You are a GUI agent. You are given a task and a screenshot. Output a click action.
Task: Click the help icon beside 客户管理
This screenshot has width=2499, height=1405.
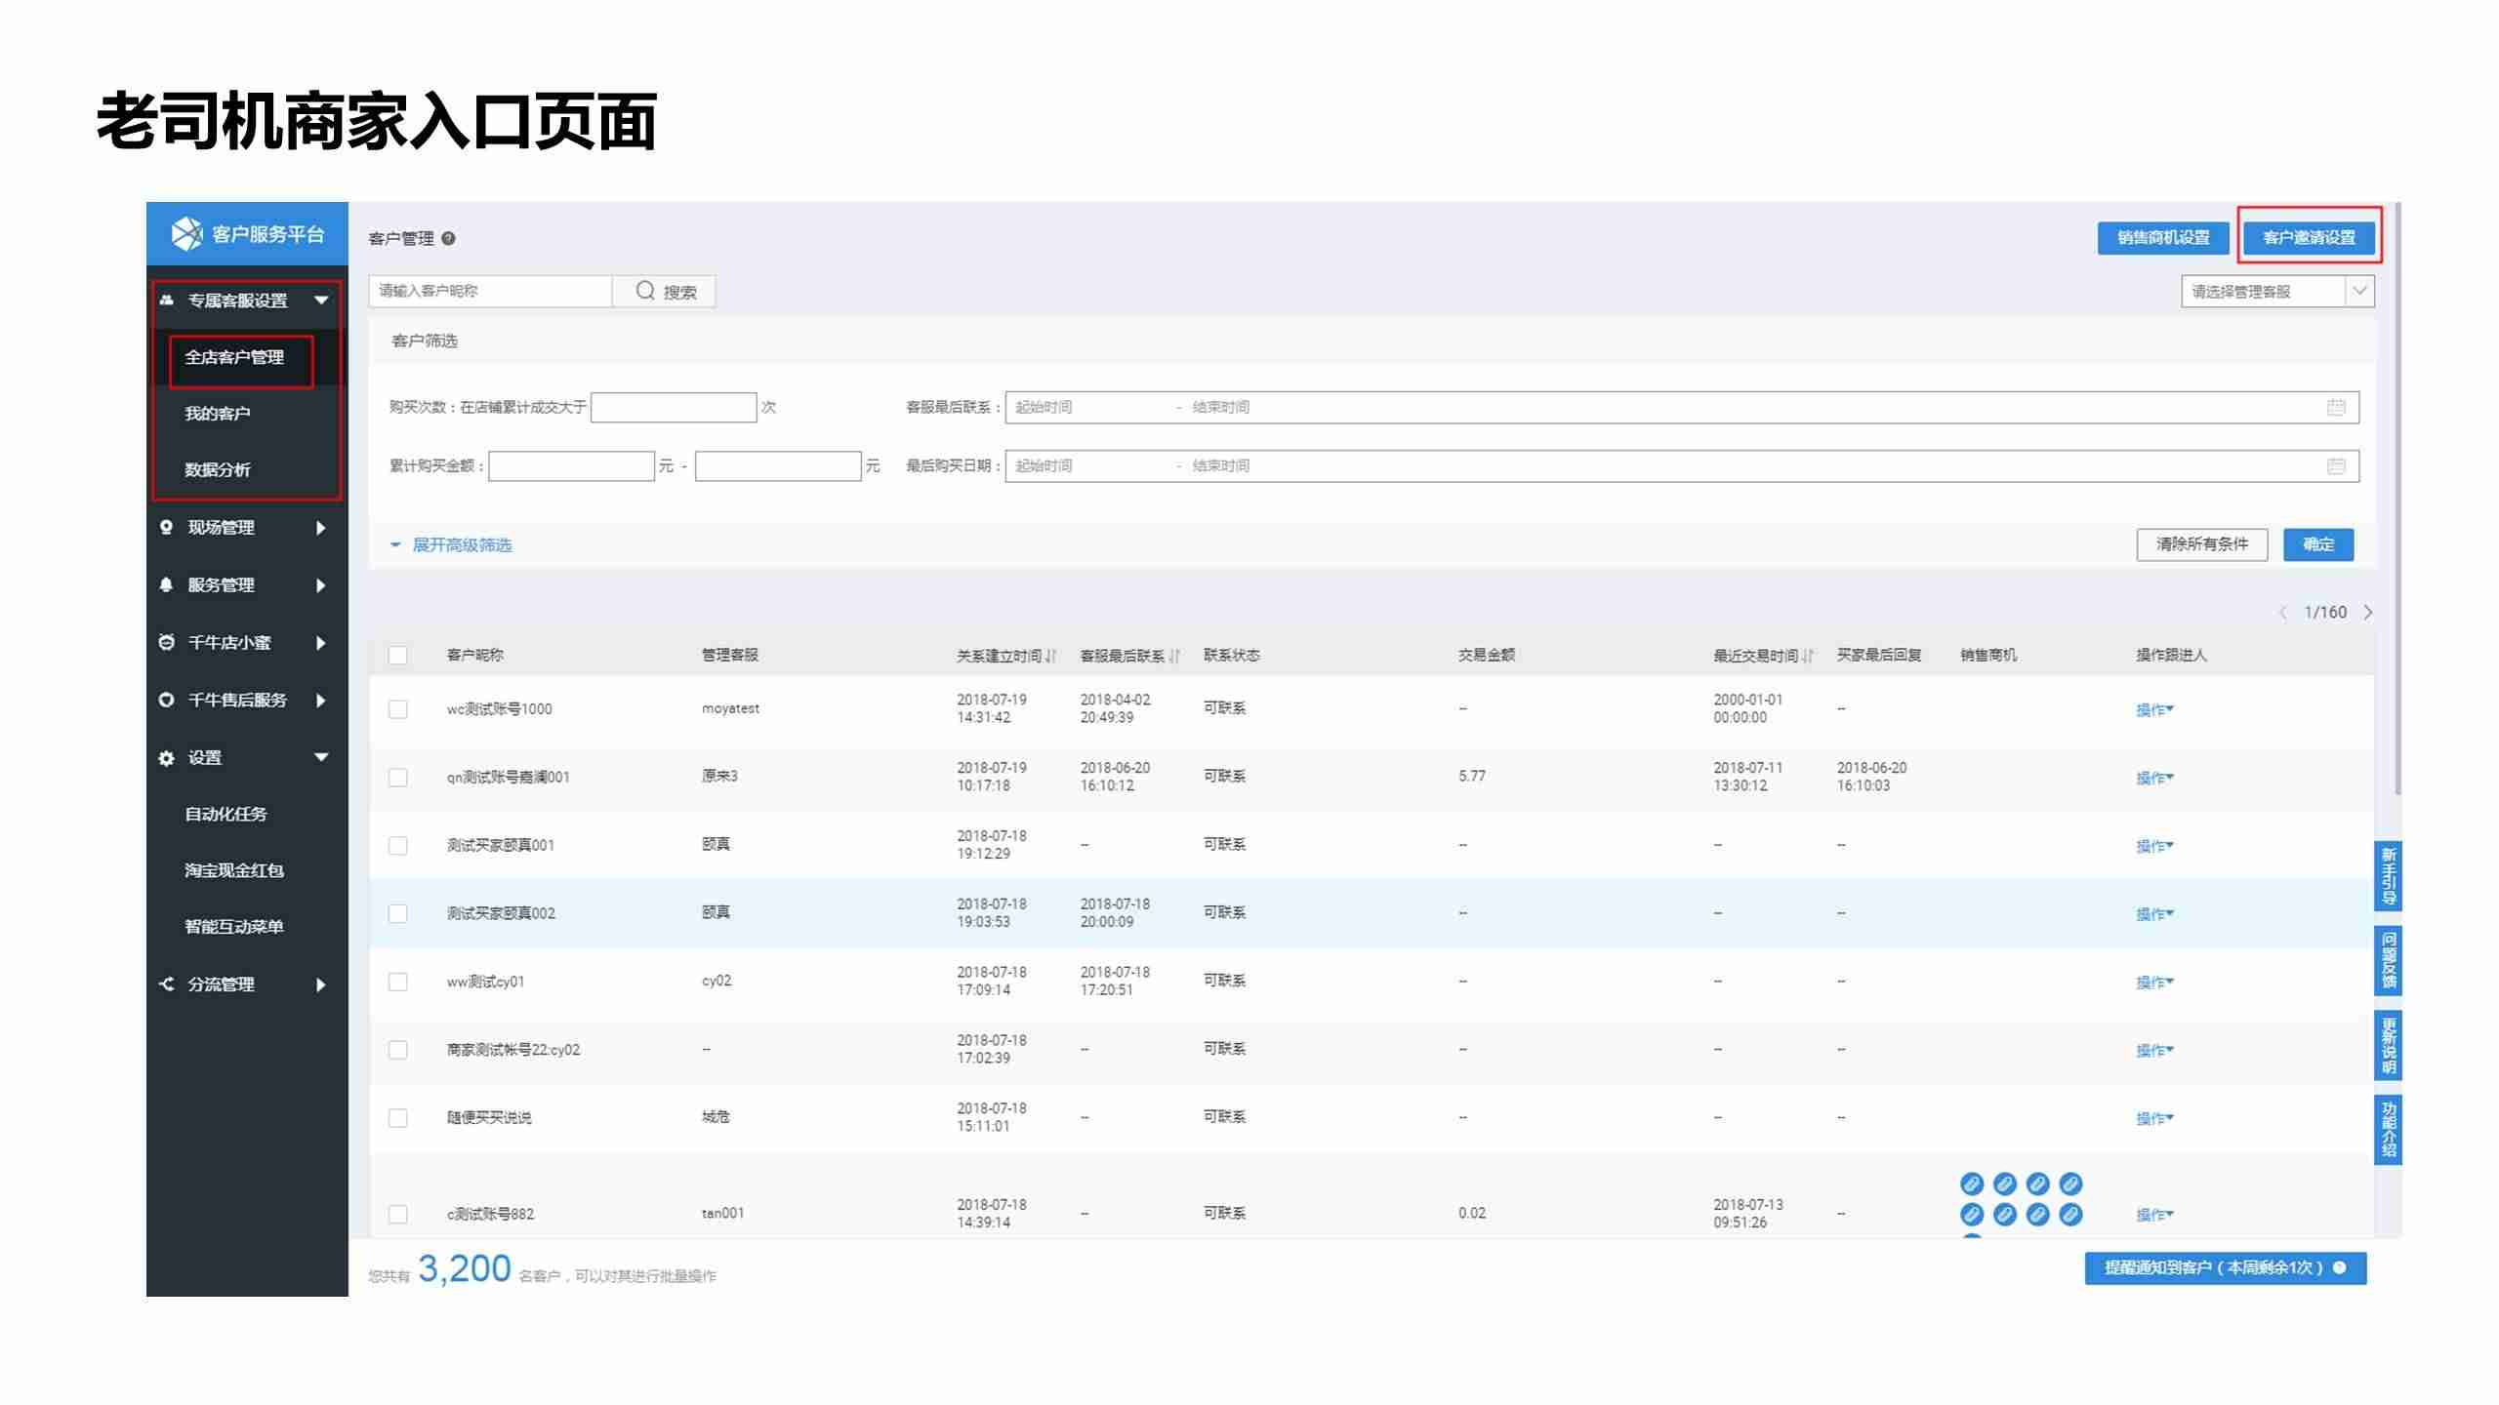tap(448, 238)
